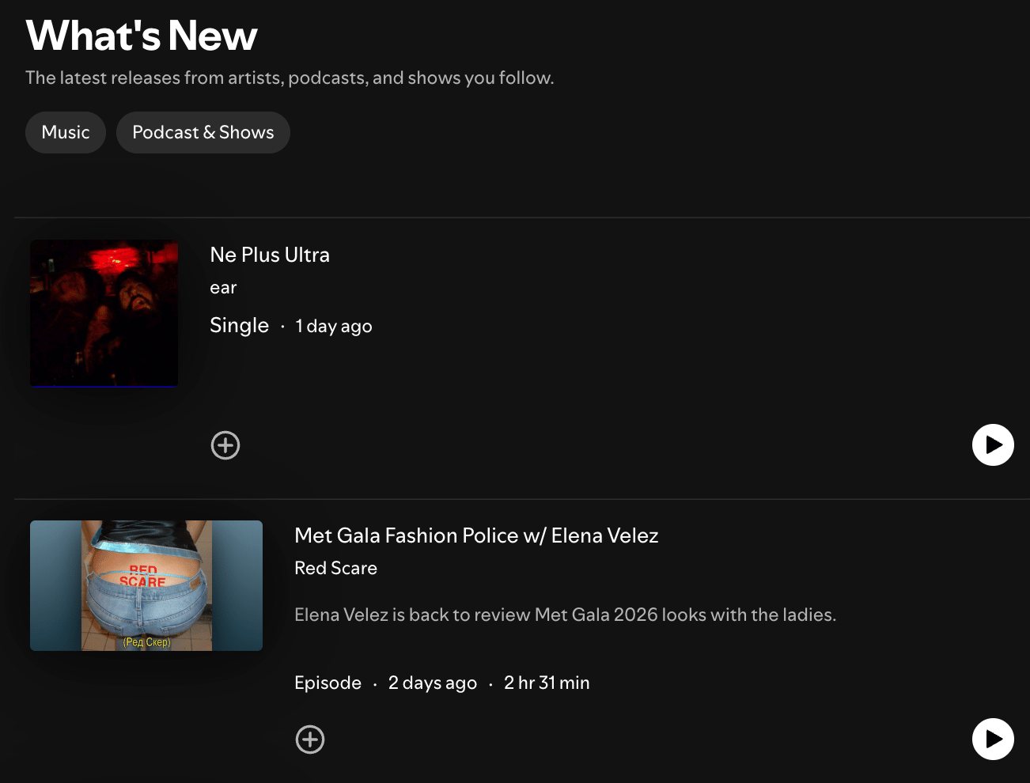The height and width of the screenshot is (783, 1030).
Task: Visit the Red Scare show page
Action: (x=335, y=568)
